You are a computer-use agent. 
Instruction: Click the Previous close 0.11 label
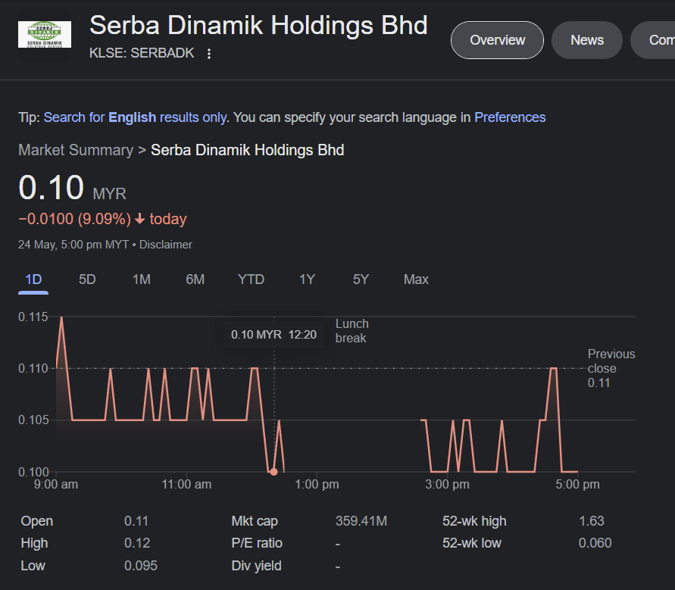coord(611,368)
